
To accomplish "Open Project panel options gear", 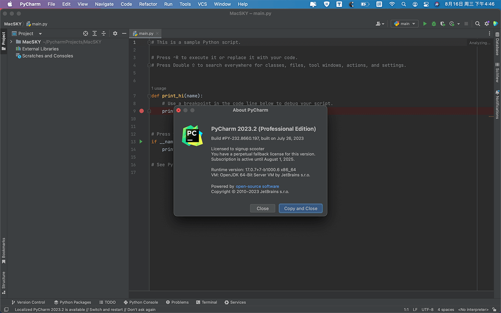I will pyautogui.click(x=115, y=33).
